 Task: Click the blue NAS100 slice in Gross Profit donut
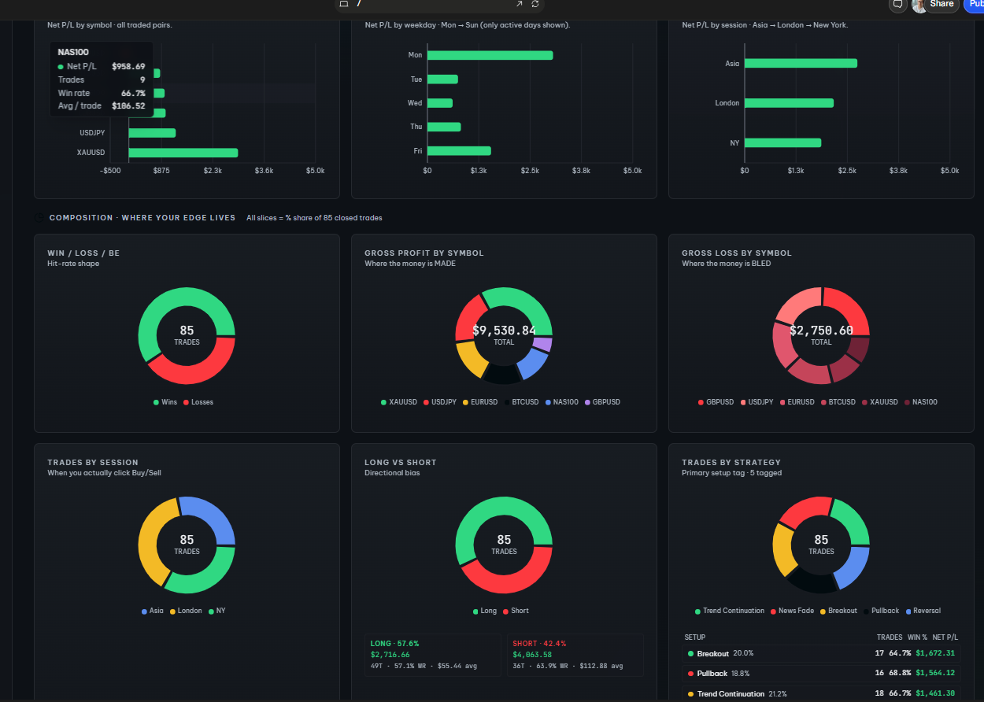(x=533, y=364)
